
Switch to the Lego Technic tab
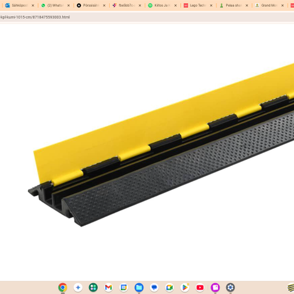click(x=195, y=6)
